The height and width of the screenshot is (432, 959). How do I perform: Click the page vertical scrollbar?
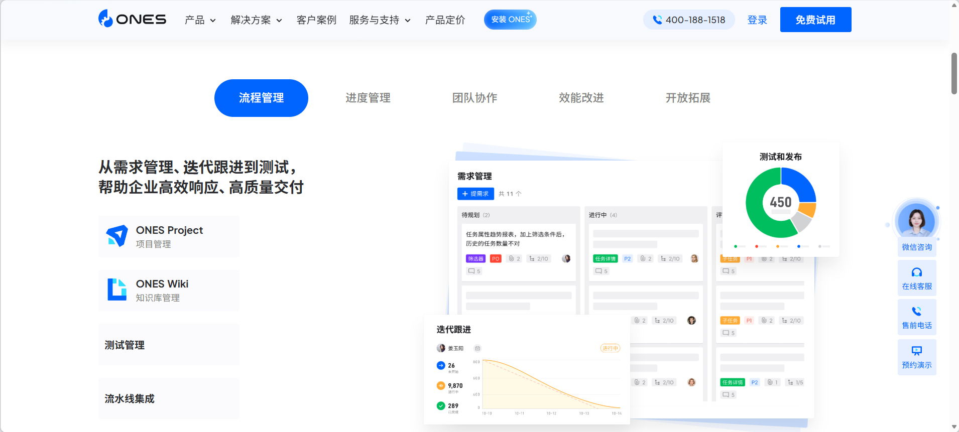click(x=954, y=73)
